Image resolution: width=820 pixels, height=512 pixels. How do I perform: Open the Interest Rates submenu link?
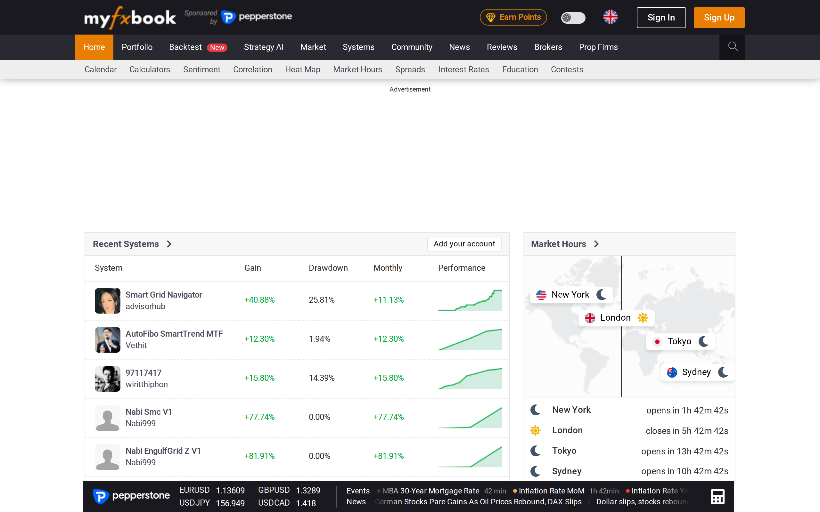point(463,69)
